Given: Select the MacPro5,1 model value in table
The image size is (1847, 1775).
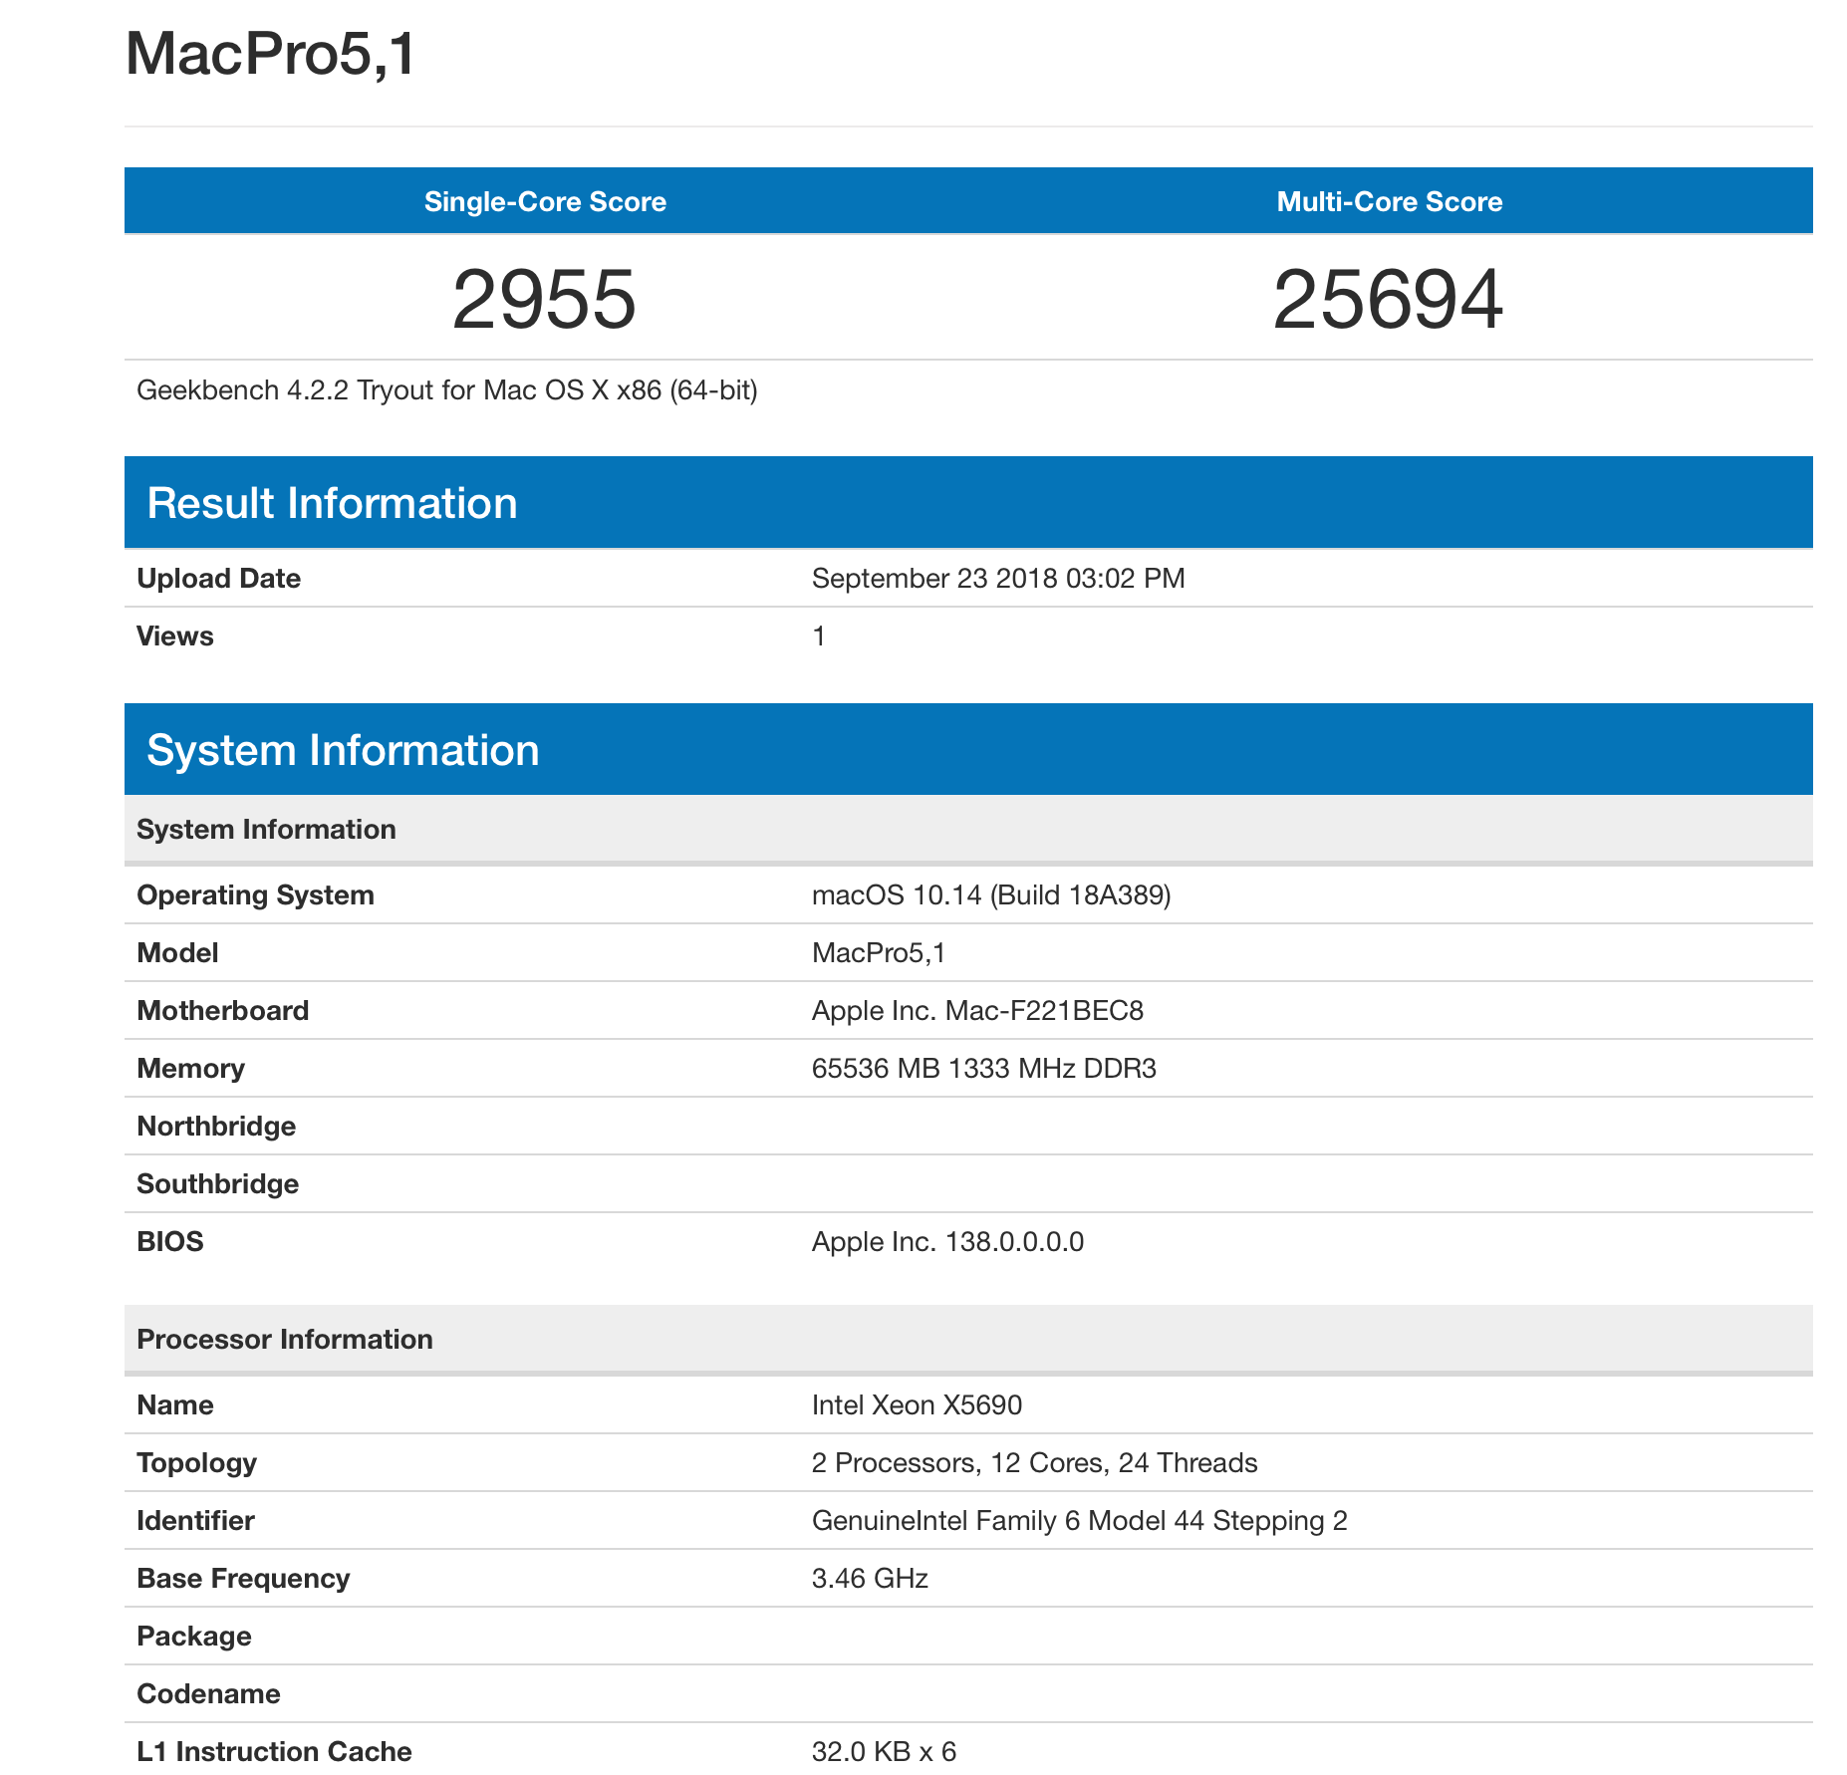Looking at the screenshot, I should coord(879,953).
